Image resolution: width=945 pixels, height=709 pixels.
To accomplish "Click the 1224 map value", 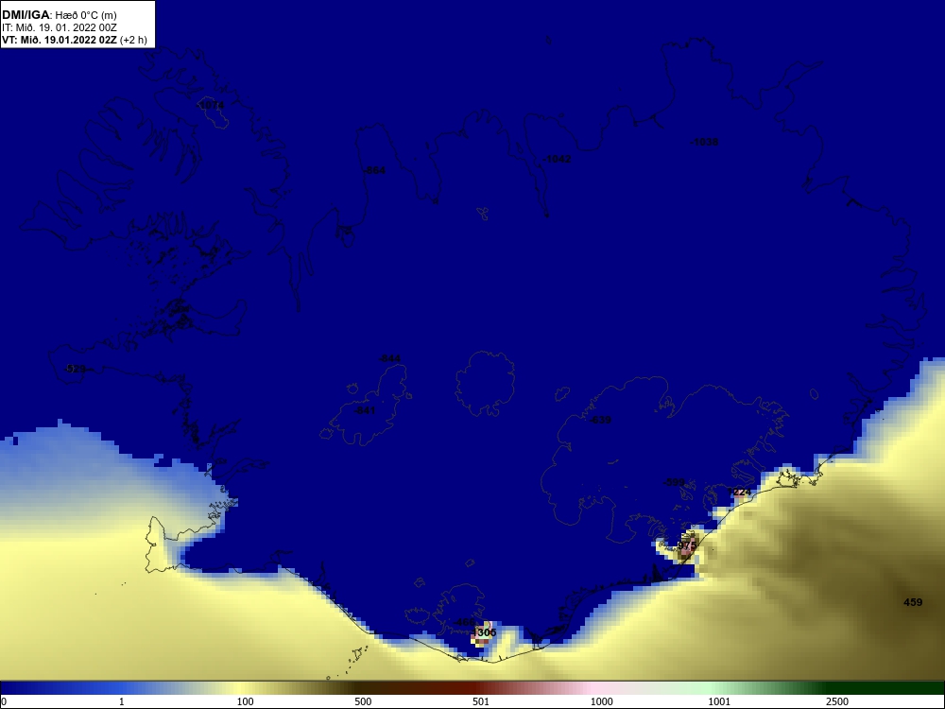I will coord(740,492).
